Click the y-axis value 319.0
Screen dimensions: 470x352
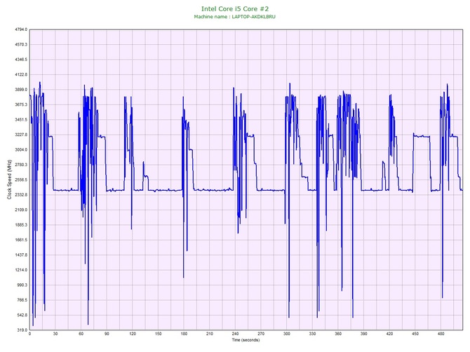pyautogui.click(x=22, y=330)
